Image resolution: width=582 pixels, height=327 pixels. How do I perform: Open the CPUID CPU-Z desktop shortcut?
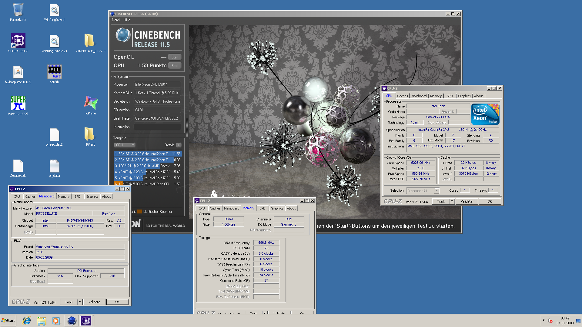tap(18, 43)
